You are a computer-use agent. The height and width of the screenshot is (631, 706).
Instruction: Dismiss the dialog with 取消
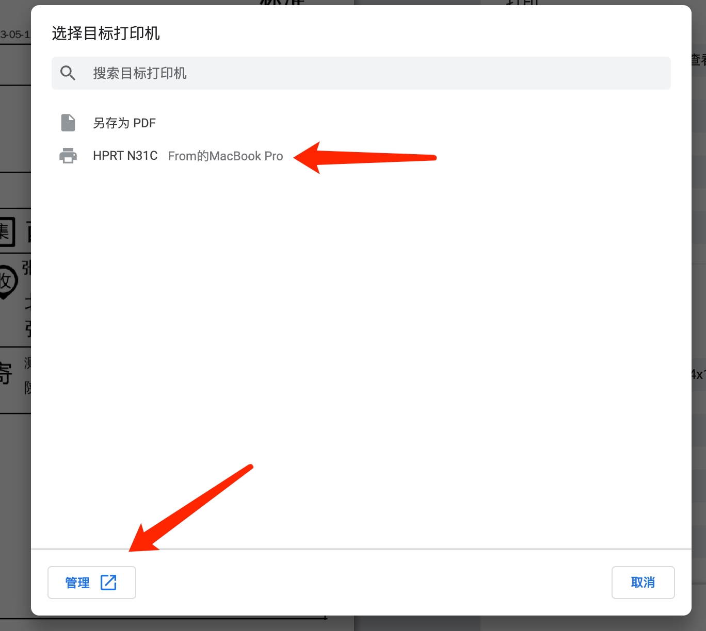coord(643,583)
